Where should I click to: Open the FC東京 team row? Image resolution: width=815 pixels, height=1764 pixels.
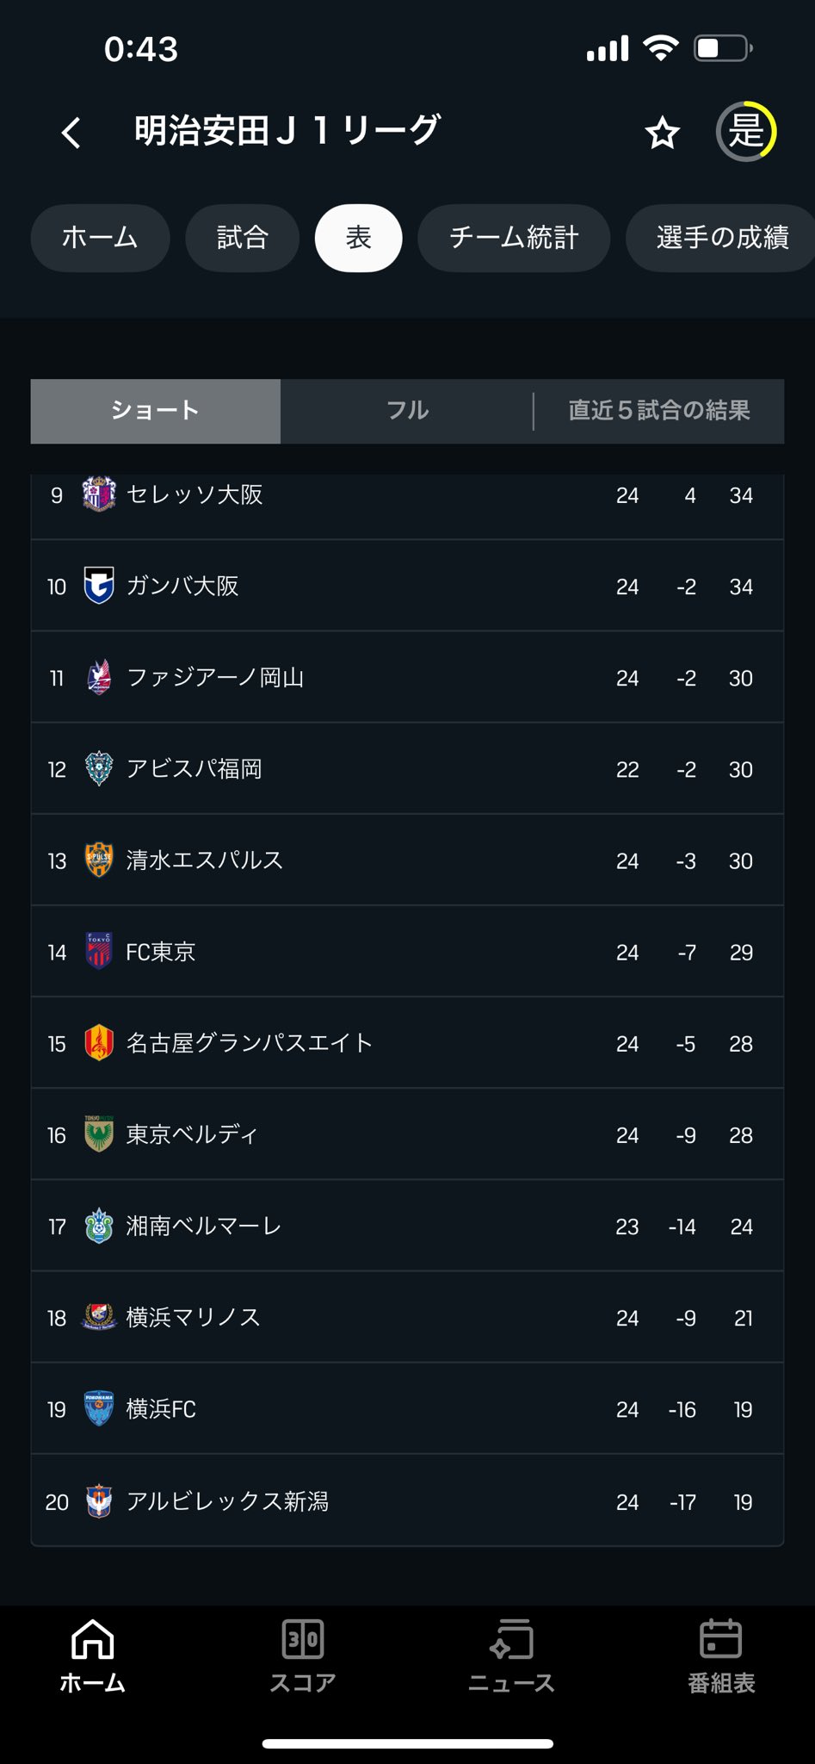click(x=407, y=952)
